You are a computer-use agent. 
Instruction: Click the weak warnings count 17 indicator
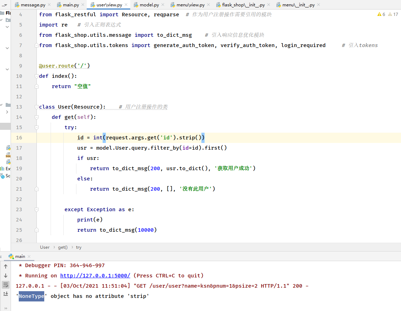click(393, 15)
